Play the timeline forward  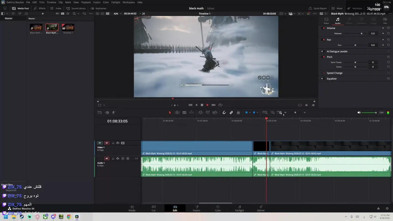click(x=208, y=105)
